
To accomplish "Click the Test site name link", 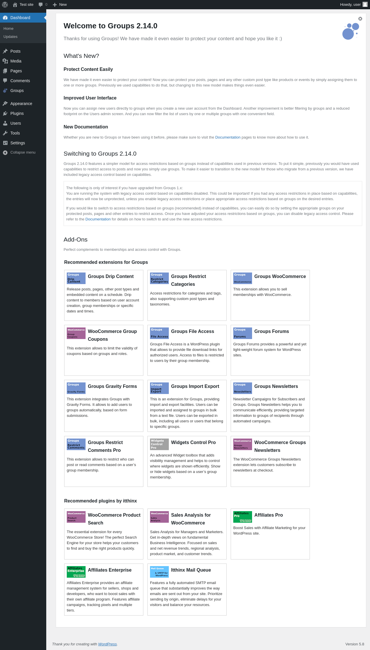I will click(x=27, y=5).
